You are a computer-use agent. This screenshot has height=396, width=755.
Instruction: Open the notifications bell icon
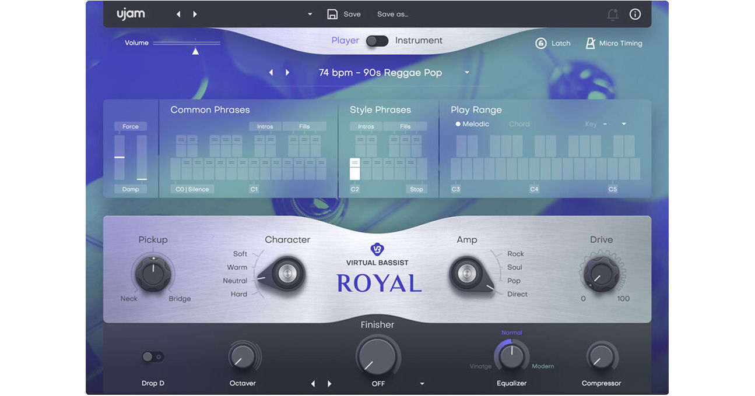612,14
